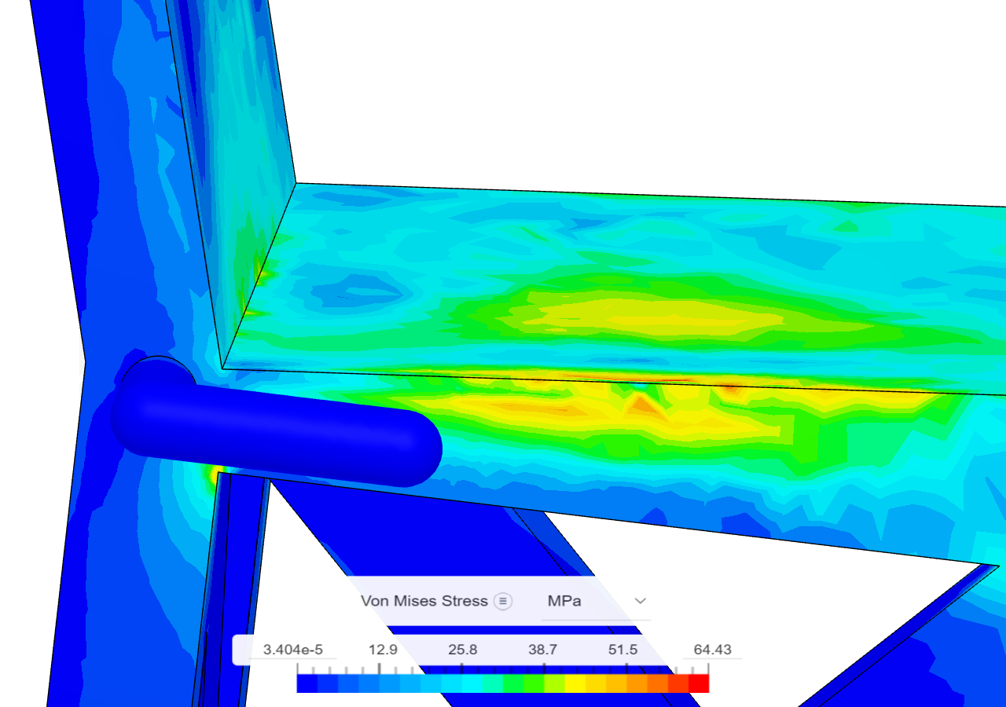The width and height of the screenshot is (1006, 707).
Task: Click the 12.9 scale label
Action: click(383, 650)
